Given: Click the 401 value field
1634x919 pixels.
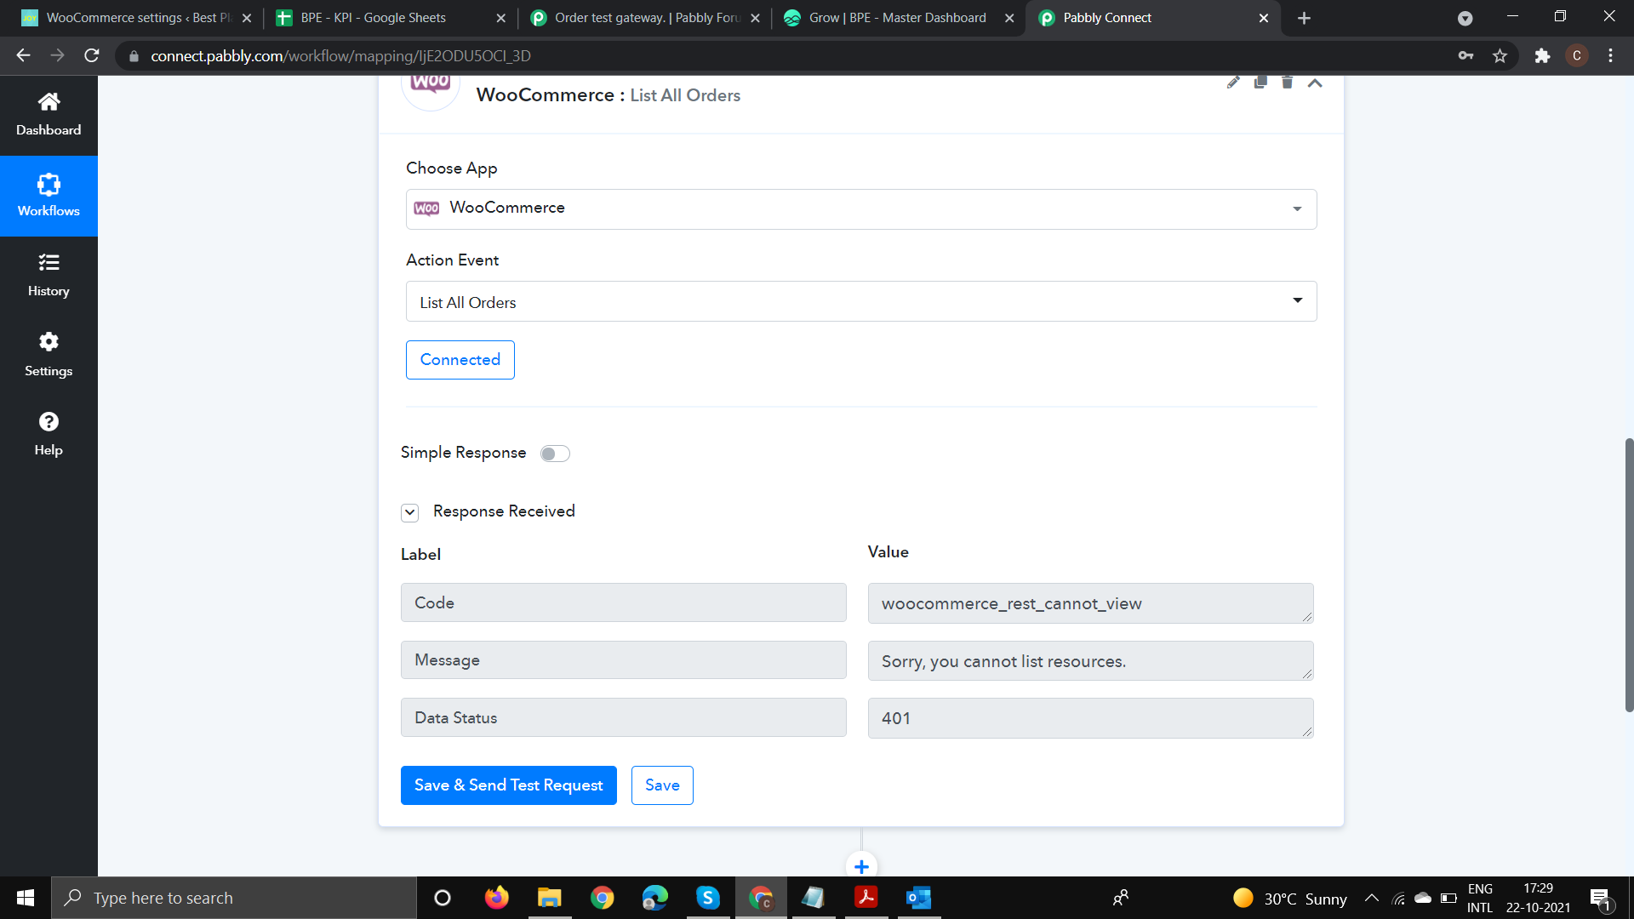Looking at the screenshot, I should pyautogui.click(x=1091, y=718).
